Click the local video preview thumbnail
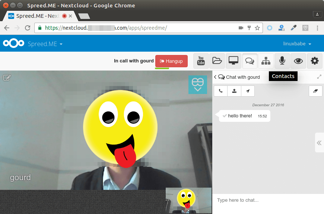 click(x=188, y=201)
